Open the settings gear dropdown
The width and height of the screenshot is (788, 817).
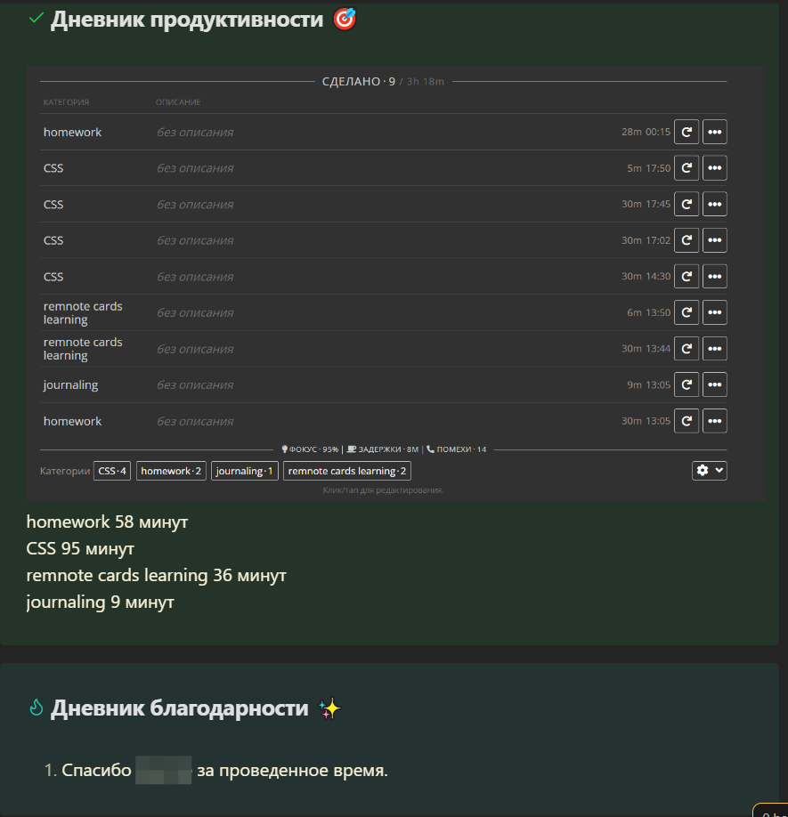point(710,471)
